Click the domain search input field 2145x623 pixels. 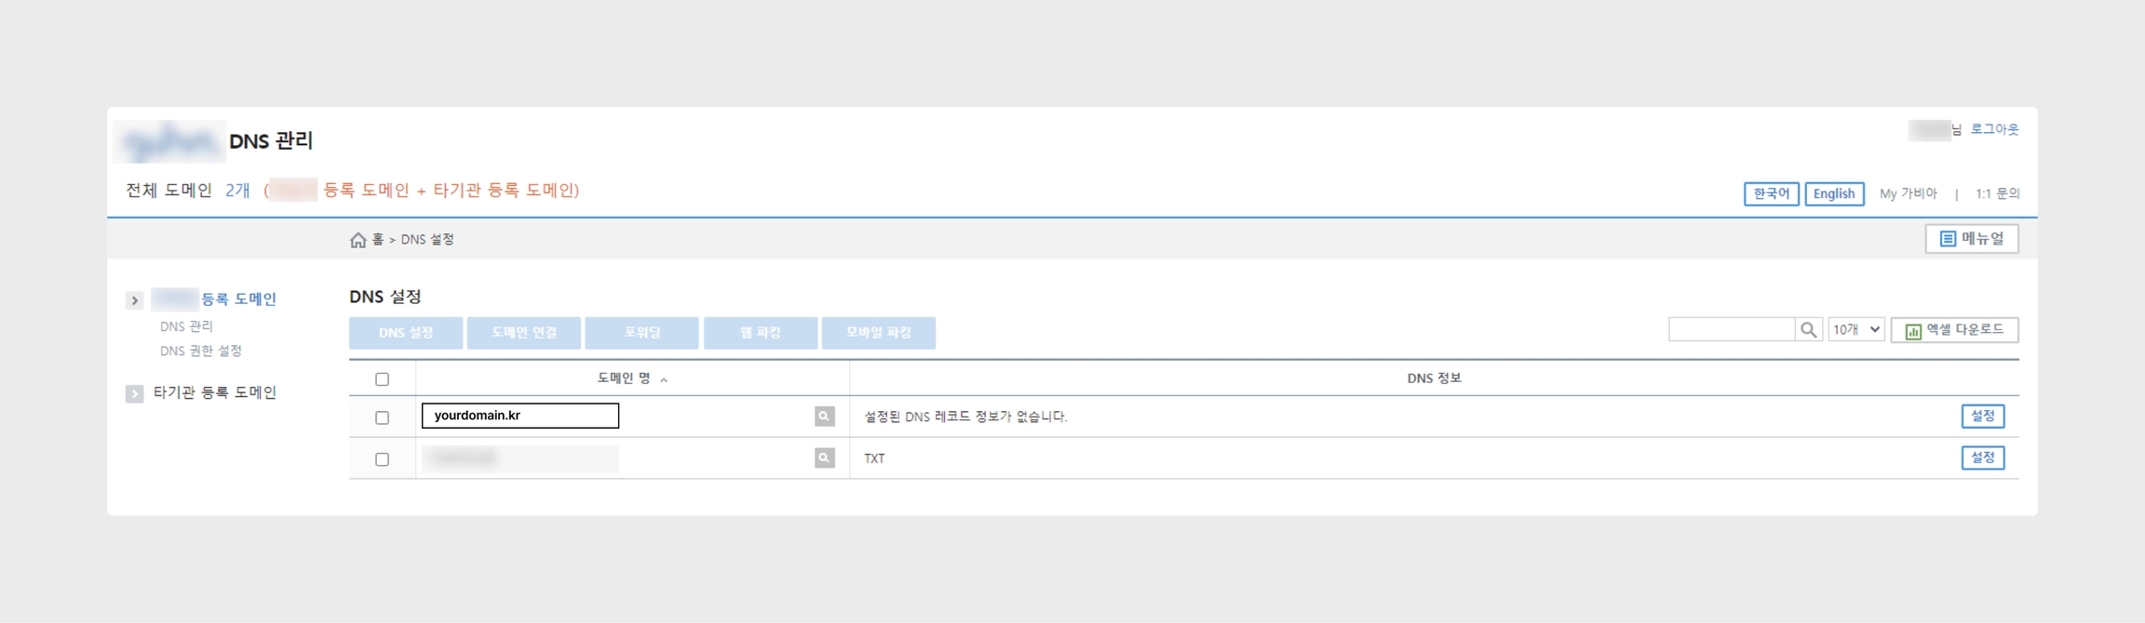pyautogui.click(x=1732, y=330)
